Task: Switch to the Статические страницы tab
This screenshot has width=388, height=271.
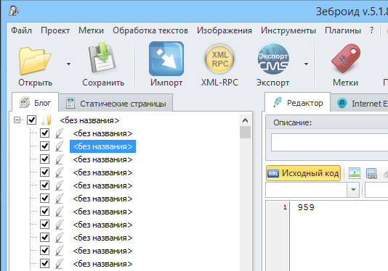Action: 116,104
